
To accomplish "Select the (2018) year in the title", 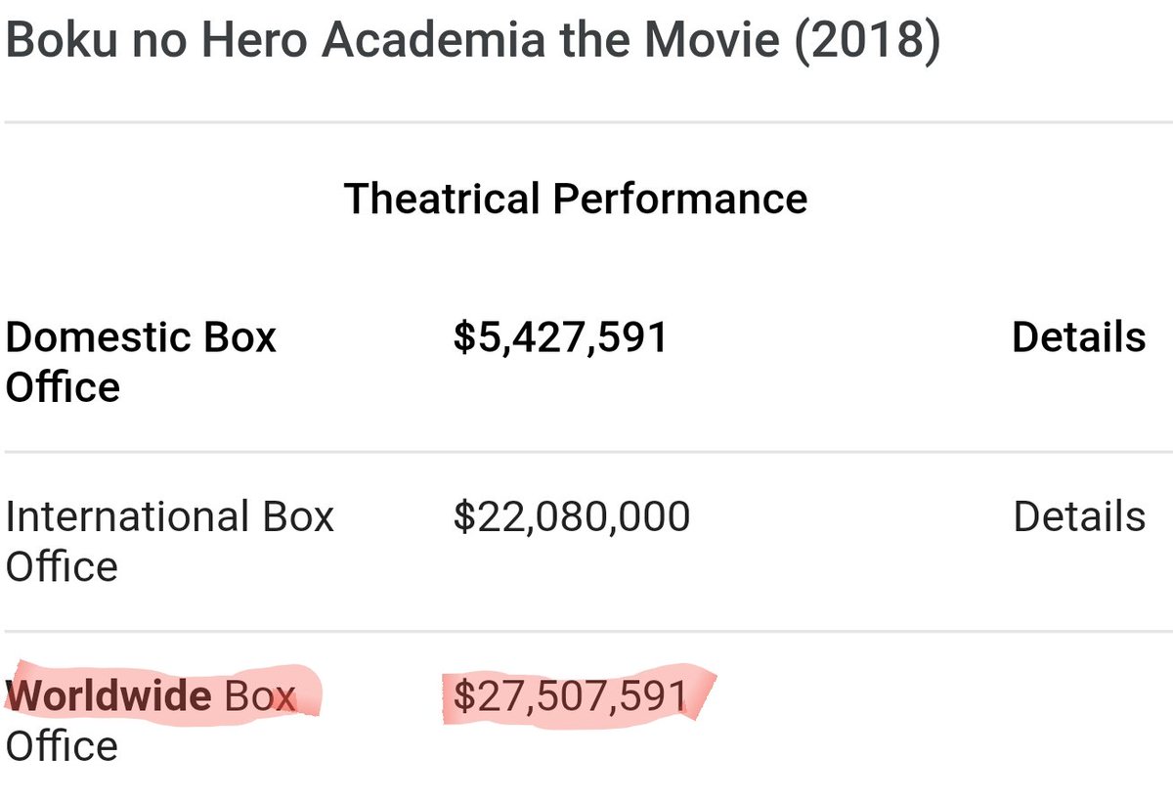I will (867, 46).
